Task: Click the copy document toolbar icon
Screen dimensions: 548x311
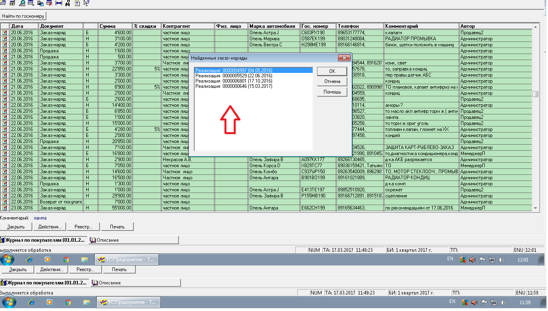Action: click(40, 3)
